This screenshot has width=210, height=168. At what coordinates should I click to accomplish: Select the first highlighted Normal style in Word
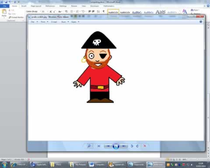click(113, 12)
